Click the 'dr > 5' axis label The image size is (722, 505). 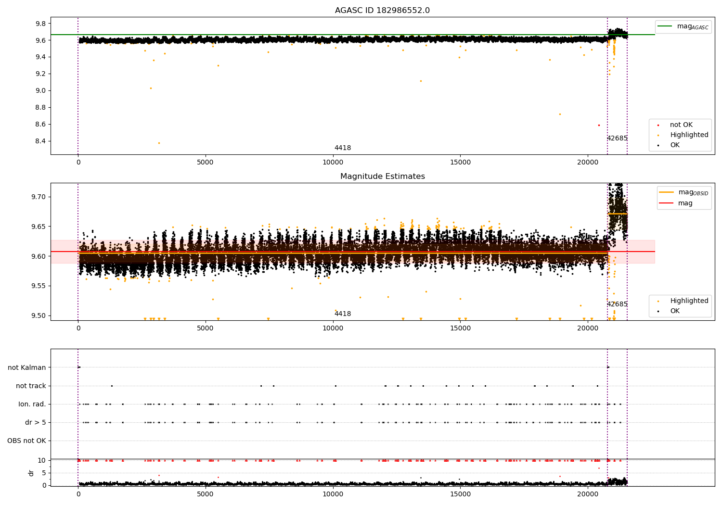pyautogui.click(x=36, y=423)
